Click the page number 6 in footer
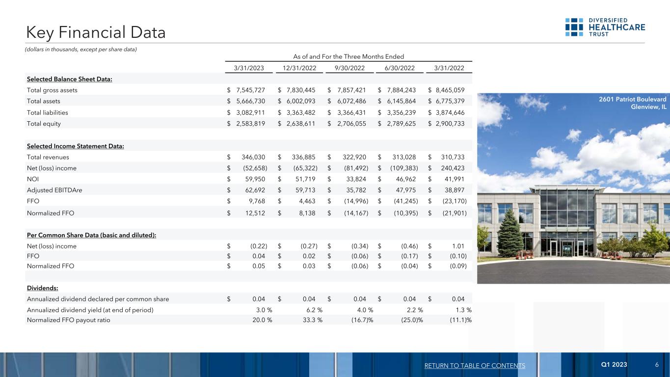Viewport: 670px width, 377px height. [x=656, y=365]
